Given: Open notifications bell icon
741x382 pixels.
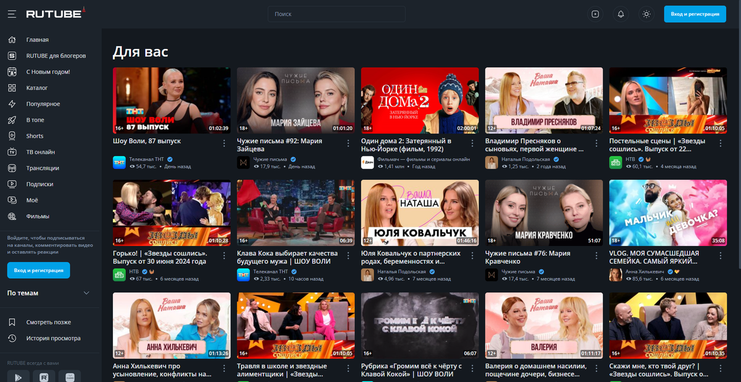Looking at the screenshot, I should point(621,14).
